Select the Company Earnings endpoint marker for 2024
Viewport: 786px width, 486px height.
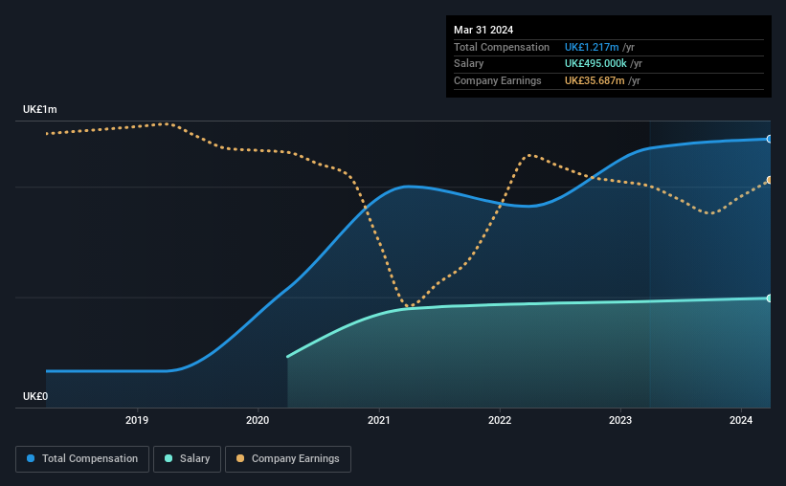(x=770, y=180)
